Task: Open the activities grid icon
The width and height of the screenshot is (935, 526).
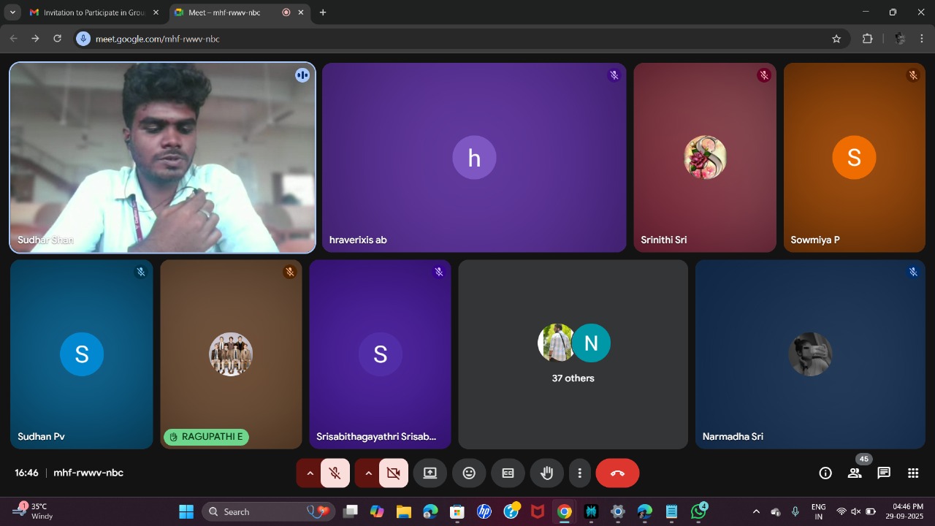Action: point(913,473)
